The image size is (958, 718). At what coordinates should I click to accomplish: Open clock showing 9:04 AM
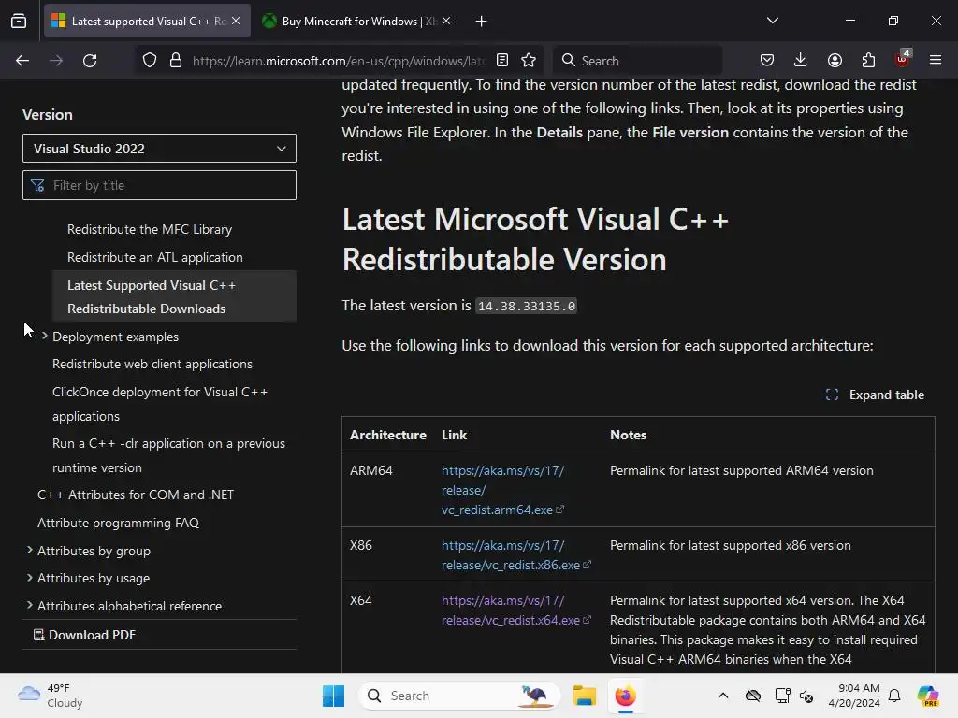pos(854,696)
